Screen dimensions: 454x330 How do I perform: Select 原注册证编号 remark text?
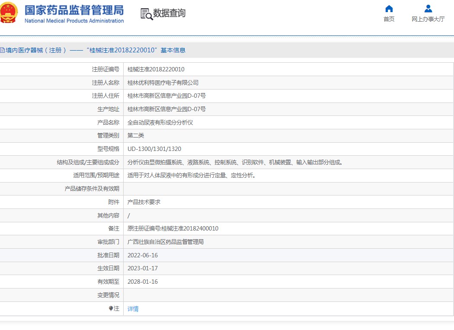coord(173,229)
